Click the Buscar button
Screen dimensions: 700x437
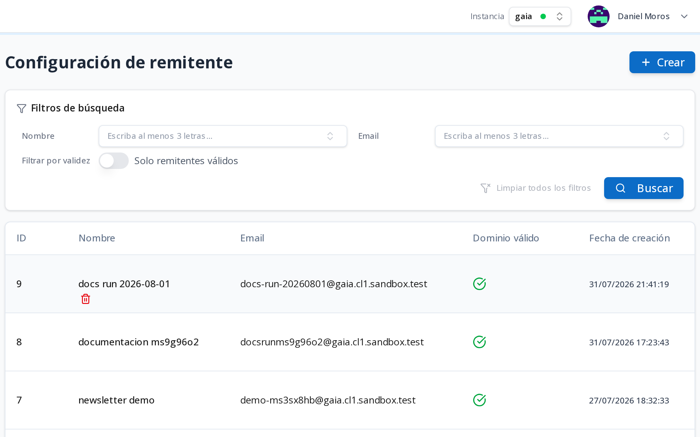(x=643, y=188)
